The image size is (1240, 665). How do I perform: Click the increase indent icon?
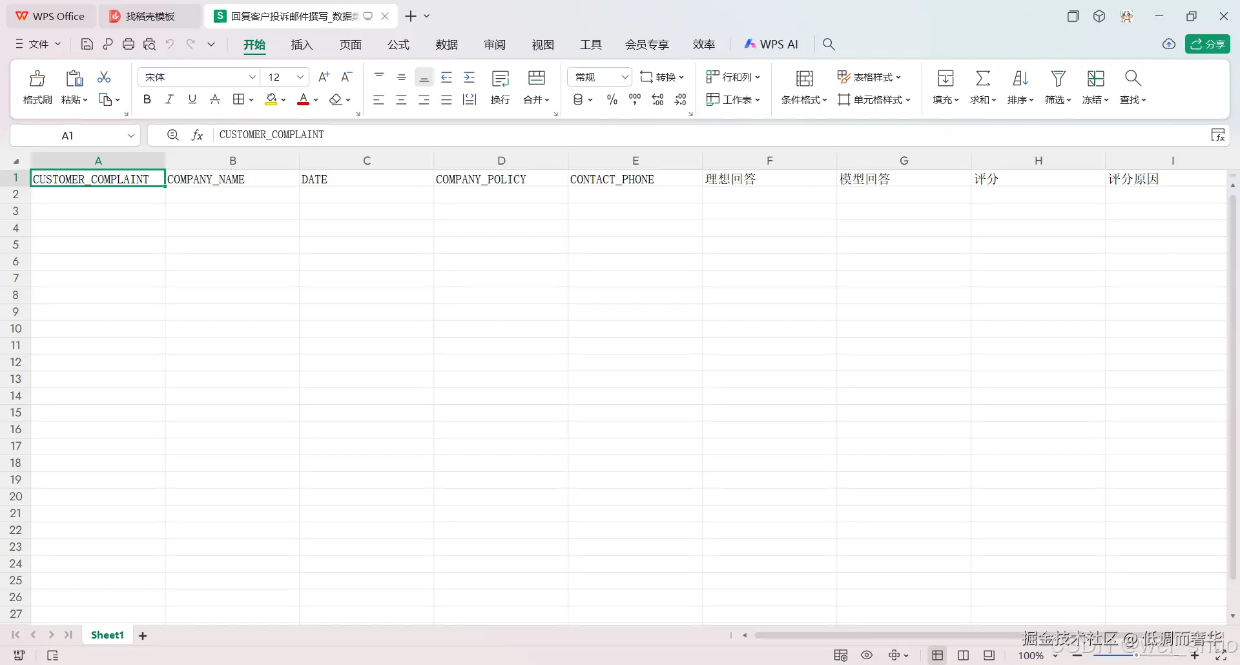(x=470, y=77)
